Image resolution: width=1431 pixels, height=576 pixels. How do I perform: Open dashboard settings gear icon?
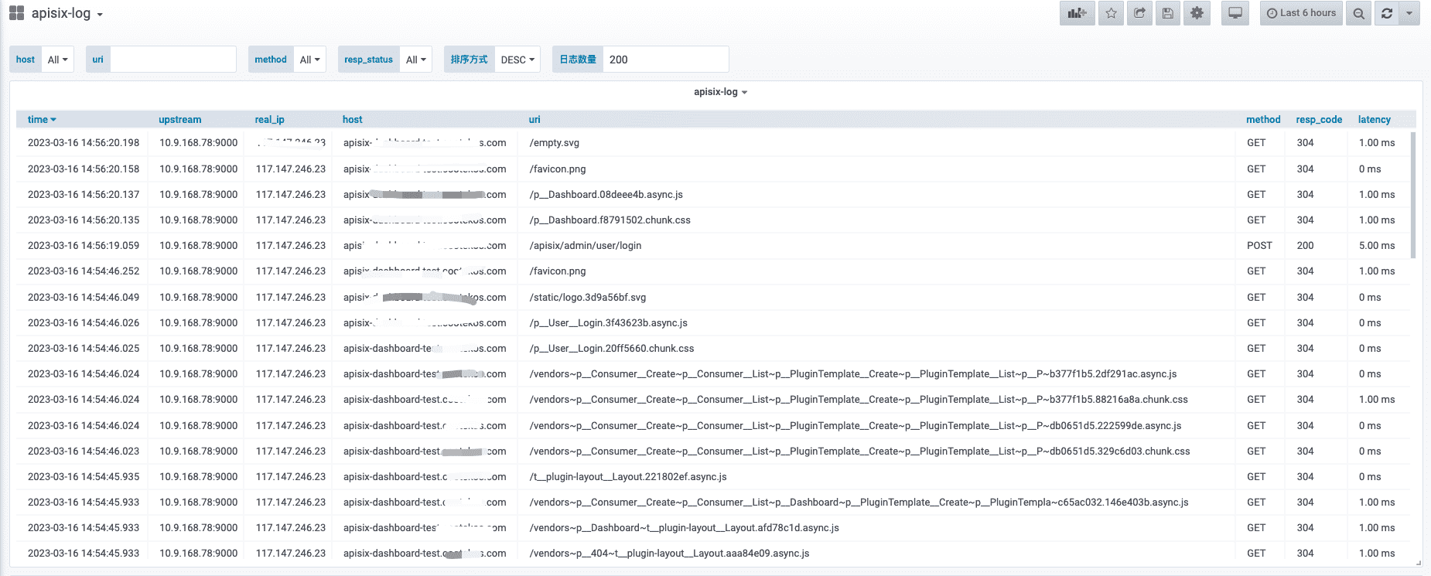click(x=1197, y=13)
